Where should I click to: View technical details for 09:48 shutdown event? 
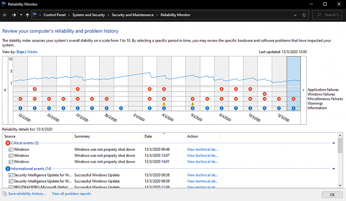203,149
